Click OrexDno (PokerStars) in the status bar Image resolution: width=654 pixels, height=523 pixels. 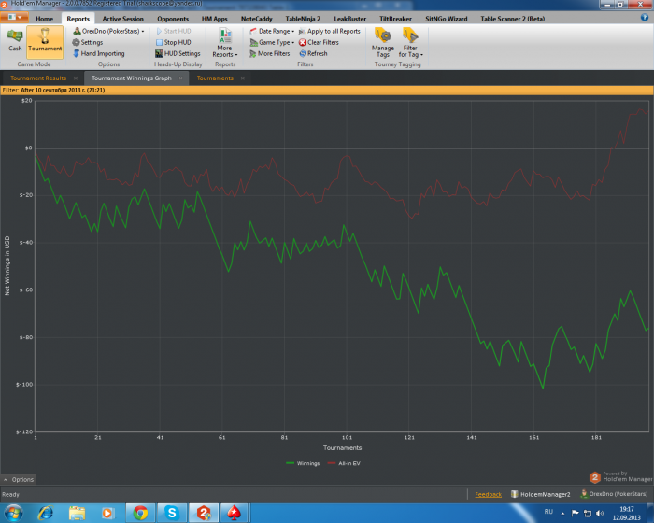point(614,494)
